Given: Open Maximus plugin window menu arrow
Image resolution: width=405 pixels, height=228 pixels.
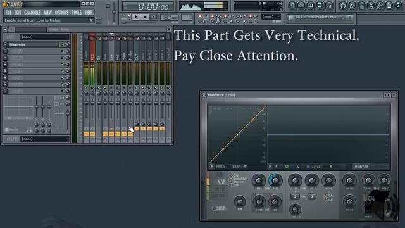Looking at the screenshot, I should coord(204,95).
